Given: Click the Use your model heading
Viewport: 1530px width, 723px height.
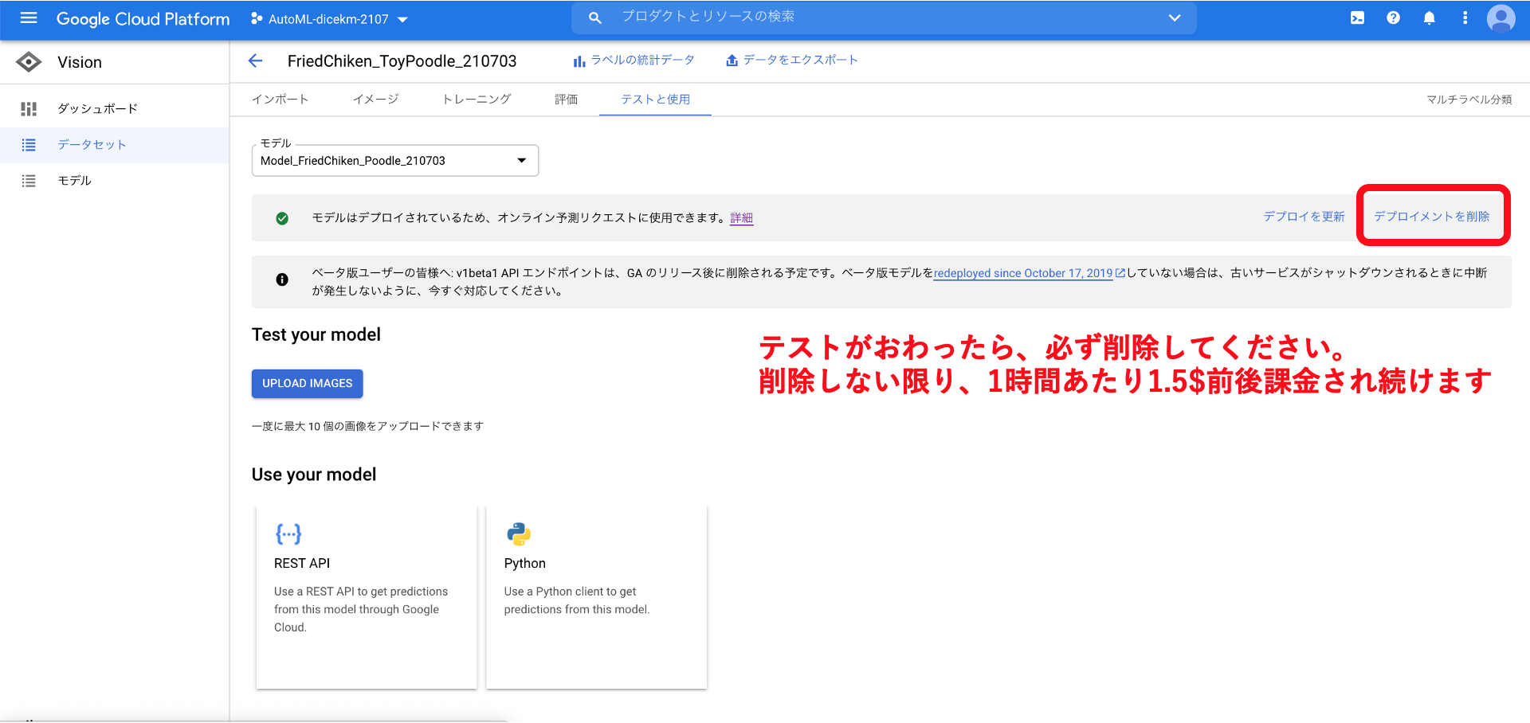Looking at the screenshot, I should click(314, 475).
